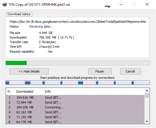
Task: Click the window title 15% Copy of OG1571-OPMHNK.part1.rar
Action: 39,5
